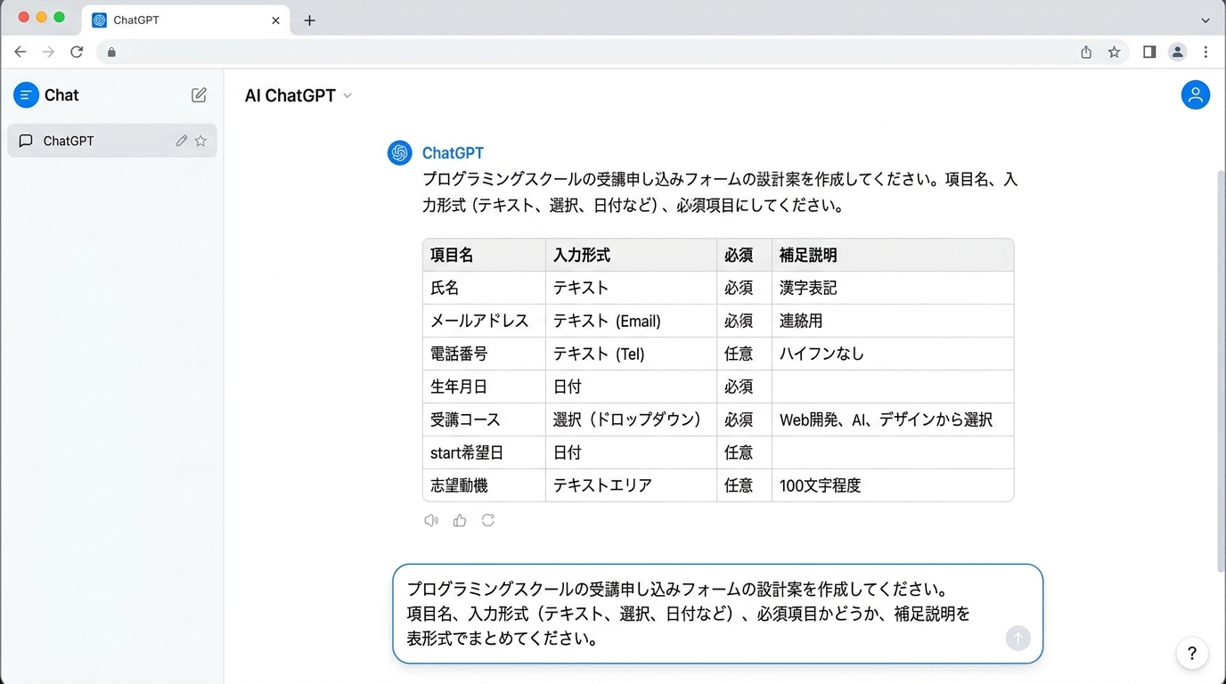Image resolution: width=1226 pixels, height=684 pixels.
Task: Click the Chat logo header
Action: [x=47, y=95]
